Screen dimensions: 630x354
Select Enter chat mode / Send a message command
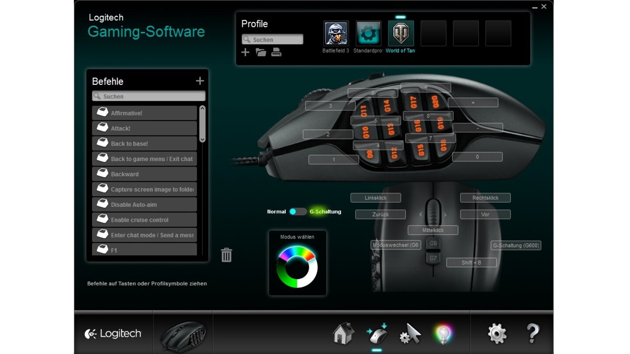144,235
